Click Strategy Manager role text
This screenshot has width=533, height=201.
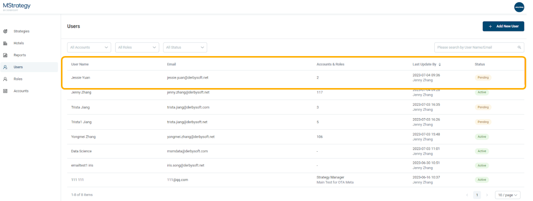coord(330,177)
